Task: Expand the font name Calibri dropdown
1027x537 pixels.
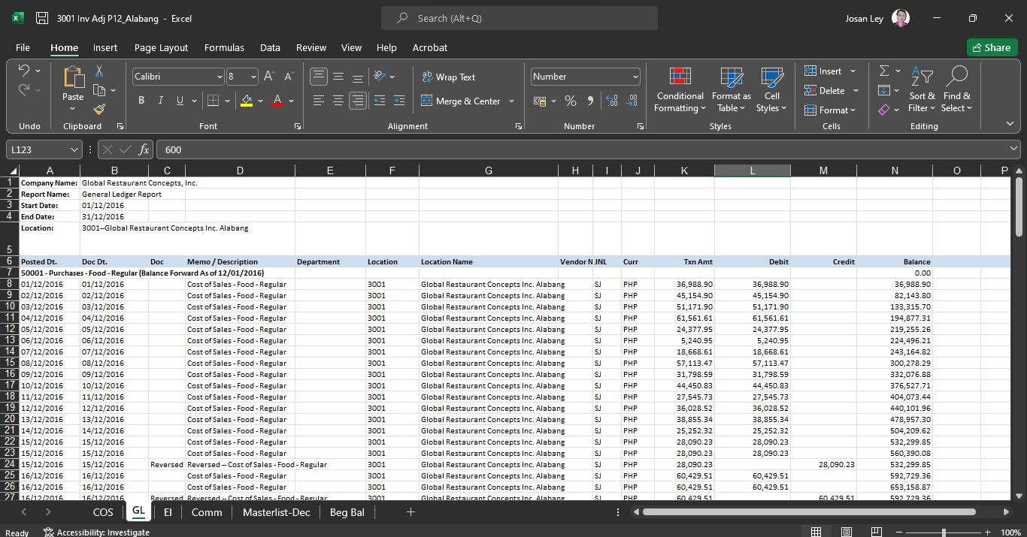Action: (220, 77)
